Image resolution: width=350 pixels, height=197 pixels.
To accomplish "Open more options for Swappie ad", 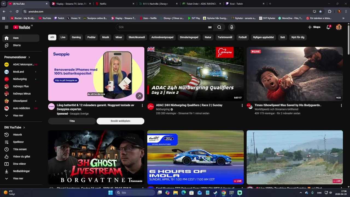I will pos(142,105).
